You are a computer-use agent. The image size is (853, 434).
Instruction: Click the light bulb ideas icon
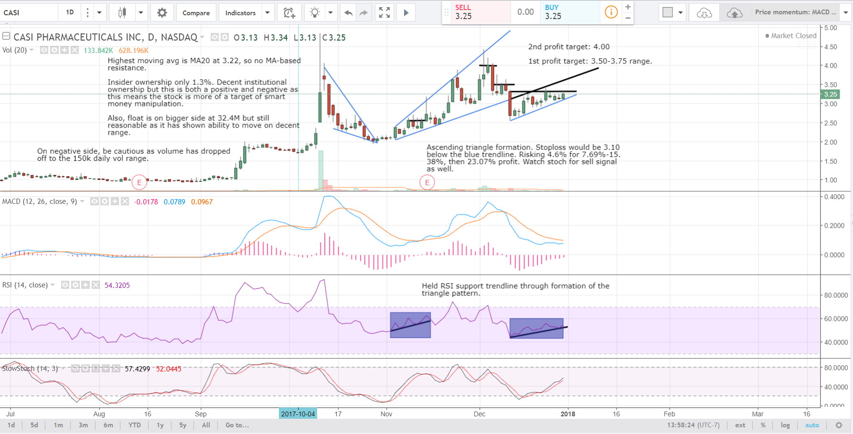[x=315, y=12]
